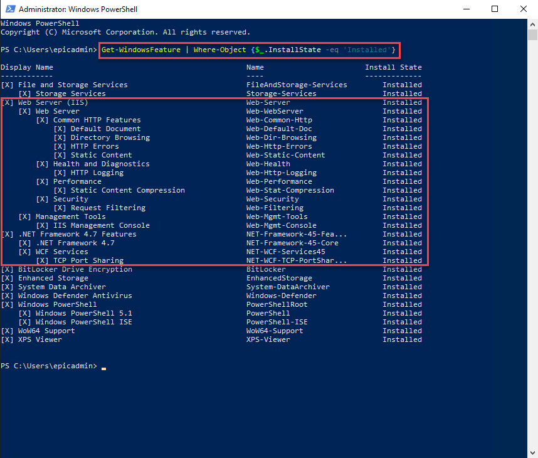The image size is (538, 458).
Task: Click 'Windows PowerShell ISE' display name
Action: point(84,322)
